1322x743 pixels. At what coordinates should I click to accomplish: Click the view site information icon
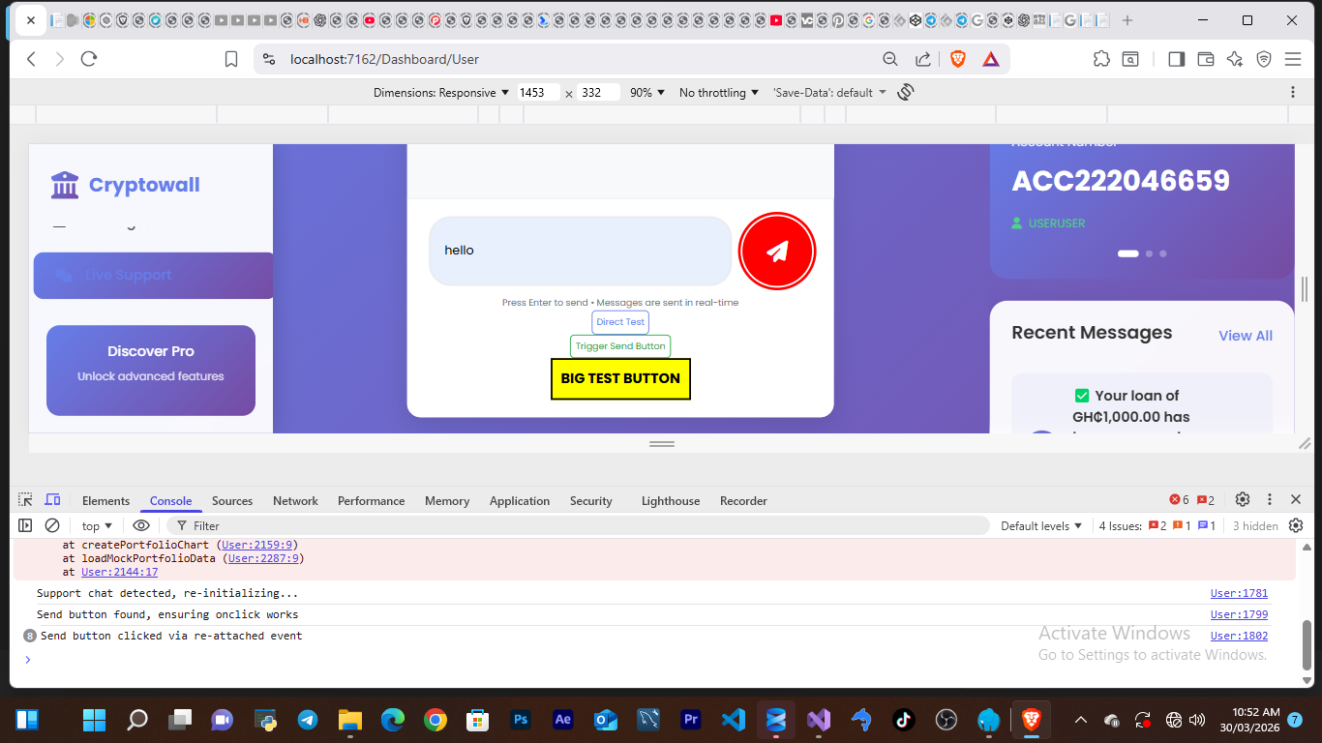coord(269,59)
